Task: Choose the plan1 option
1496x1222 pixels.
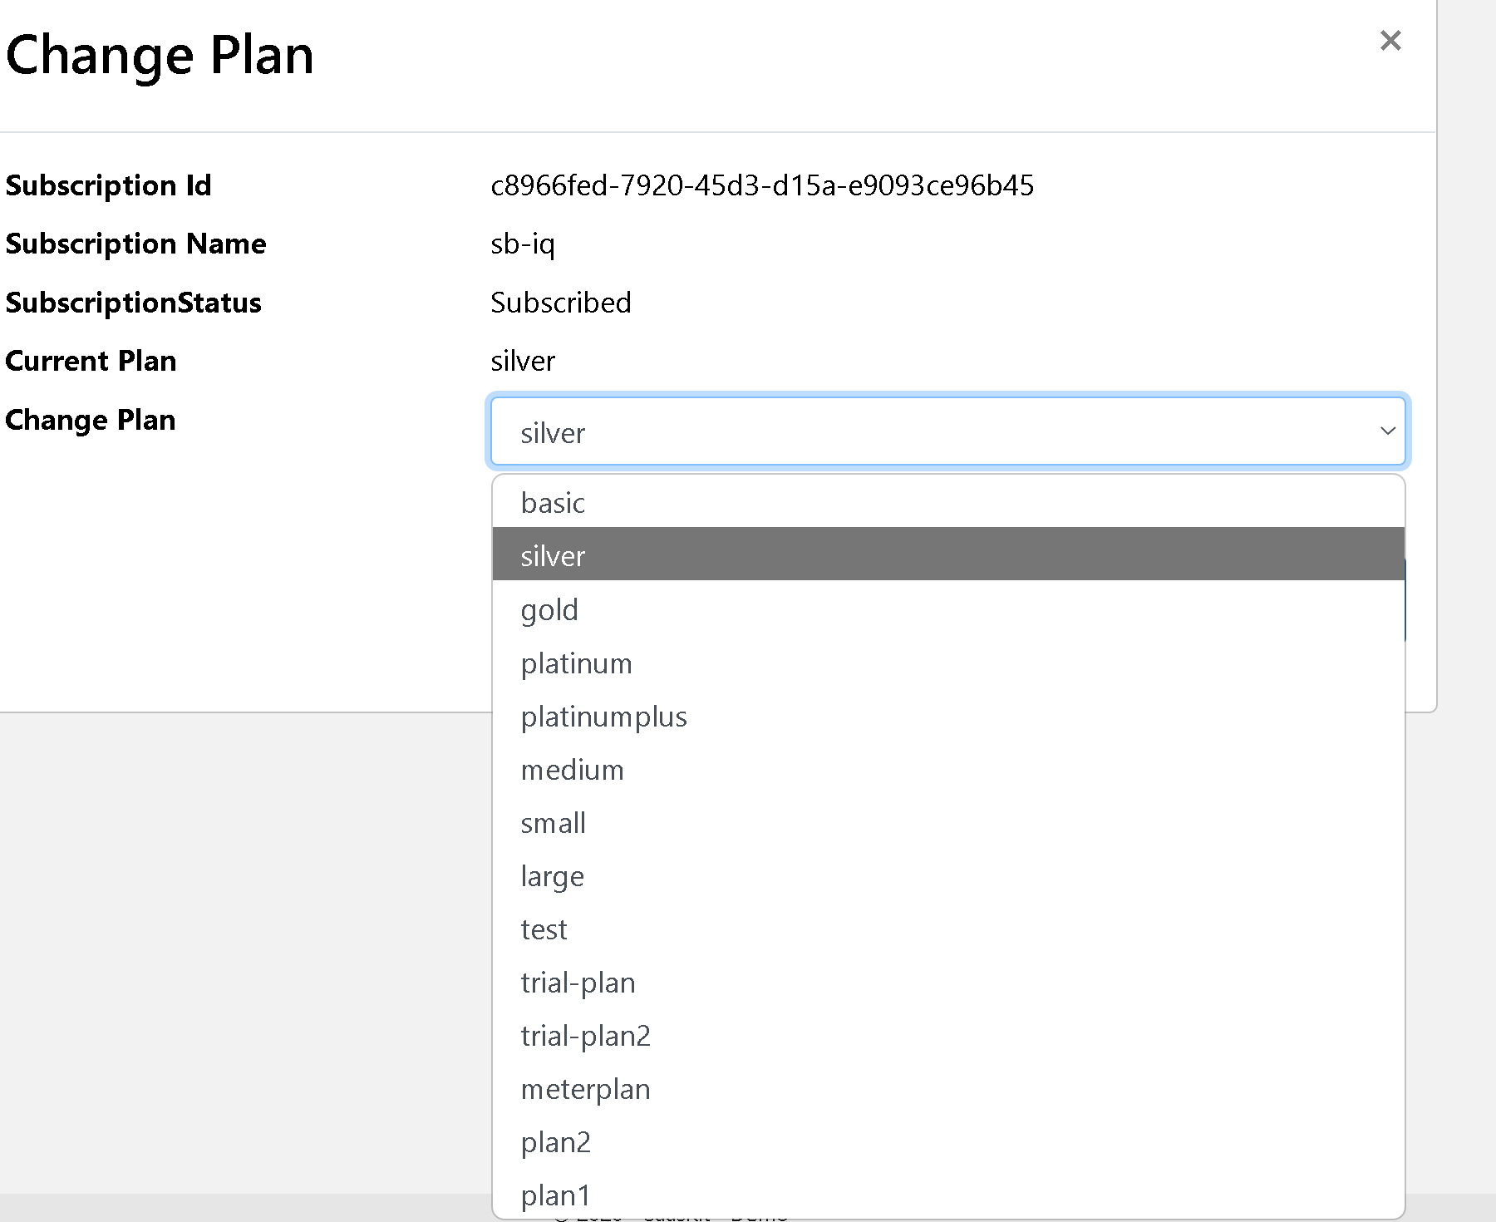Action: 555,1195
